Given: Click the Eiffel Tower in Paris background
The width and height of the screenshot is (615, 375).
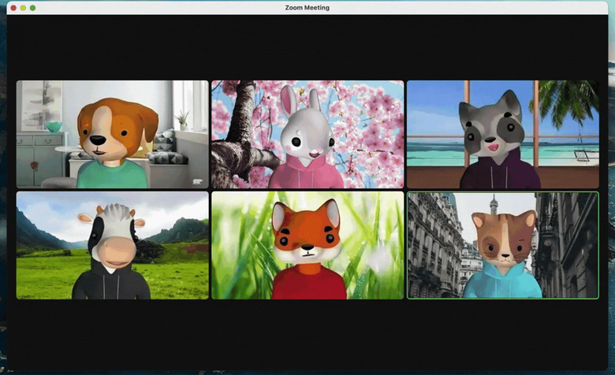Looking at the screenshot, I should (x=493, y=207).
